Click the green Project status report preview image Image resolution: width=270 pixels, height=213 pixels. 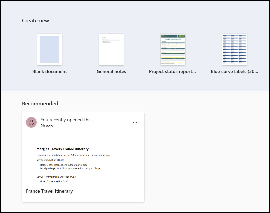point(172,49)
